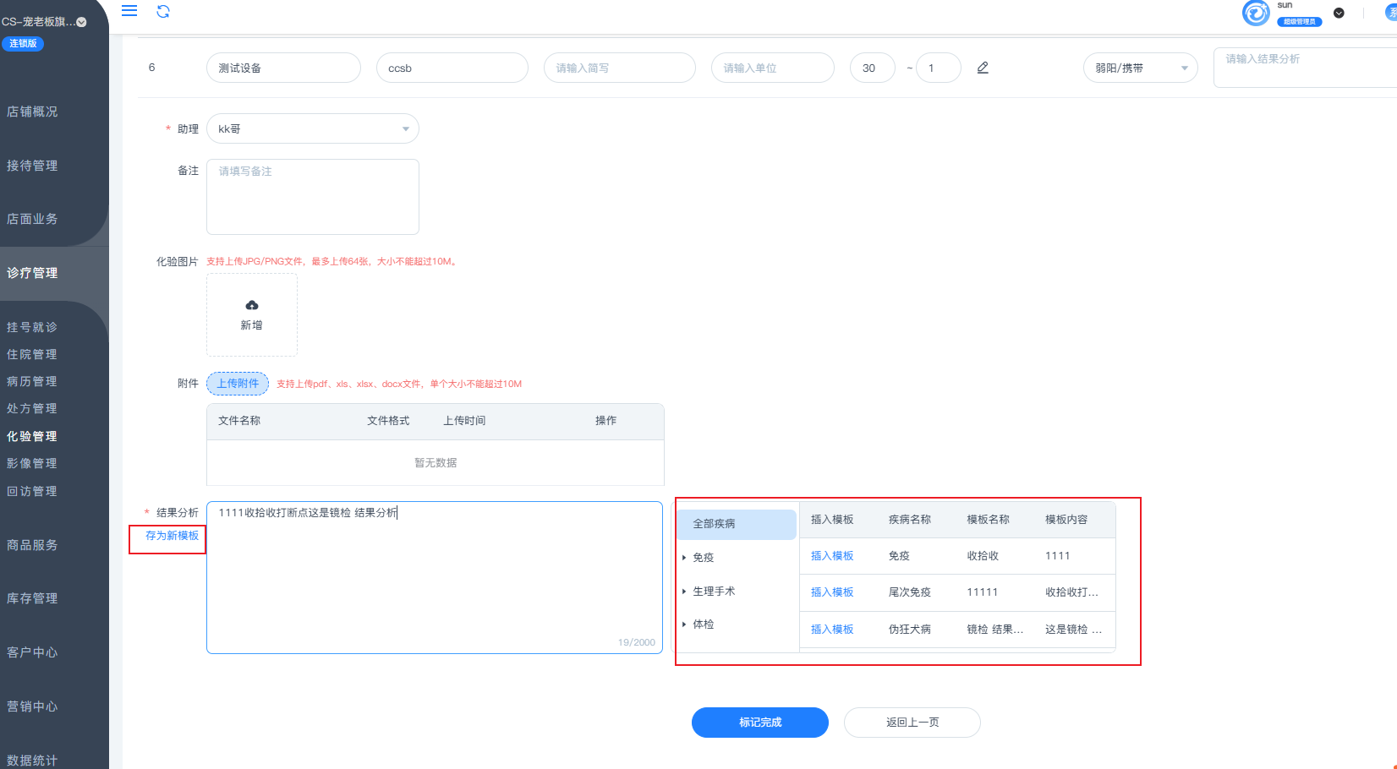This screenshot has width=1397, height=769.
Task: Open the user account dropdown arrow
Action: (1339, 13)
